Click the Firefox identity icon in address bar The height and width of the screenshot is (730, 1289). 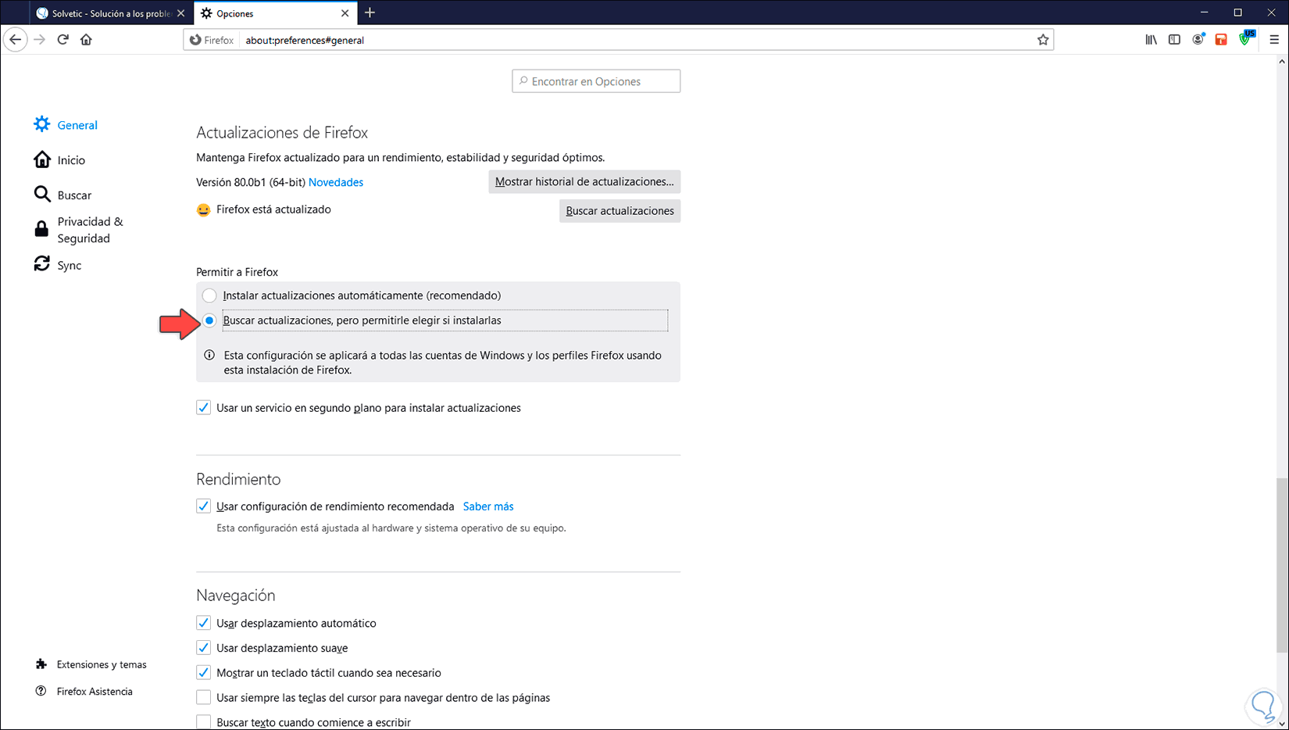pyautogui.click(x=195, y=40)
